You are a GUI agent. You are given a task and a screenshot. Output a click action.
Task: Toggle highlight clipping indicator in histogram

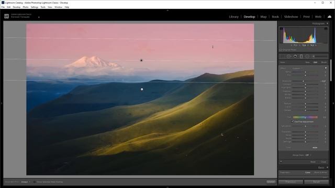point(326,29)
